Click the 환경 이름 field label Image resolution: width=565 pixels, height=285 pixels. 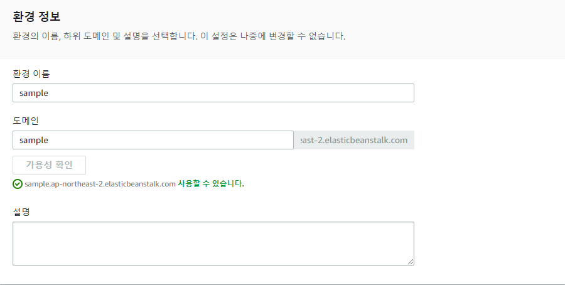[x=31, y=73]
